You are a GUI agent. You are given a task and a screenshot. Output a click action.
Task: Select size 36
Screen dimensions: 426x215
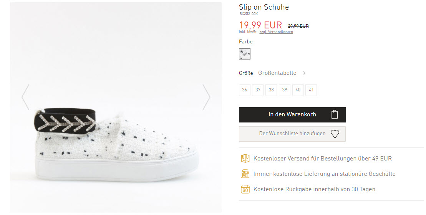245,90
